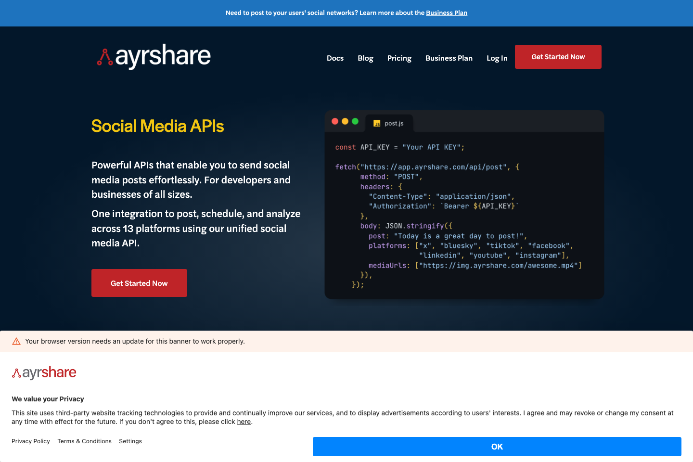The image size is (693, 462).
Task: Click the Ayrshare logo in the navigation bar
Action: [153, 56]
